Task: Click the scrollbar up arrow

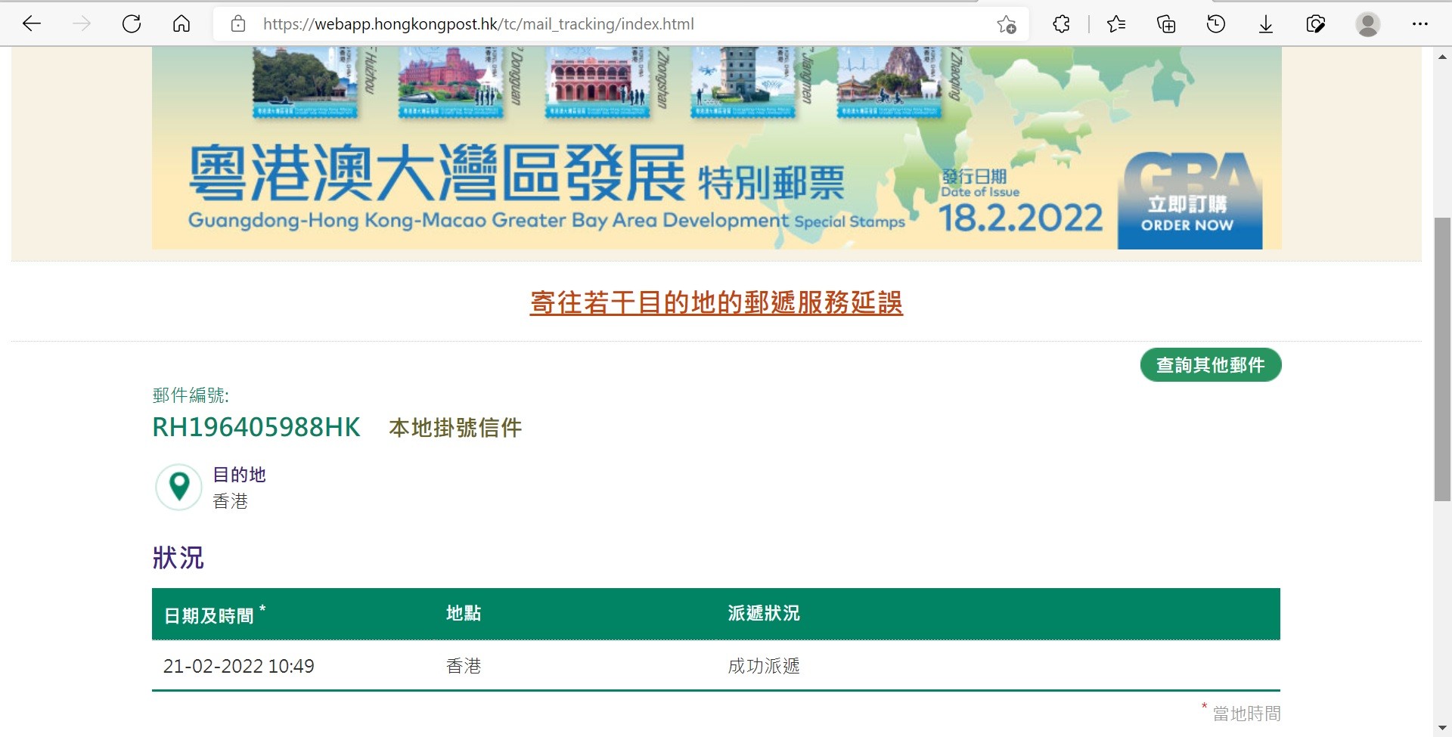Action: pos(1442,56)
